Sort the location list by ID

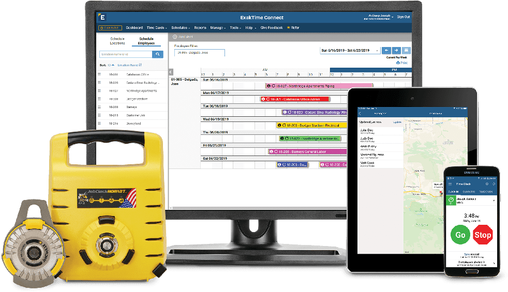tap(111, 65)
